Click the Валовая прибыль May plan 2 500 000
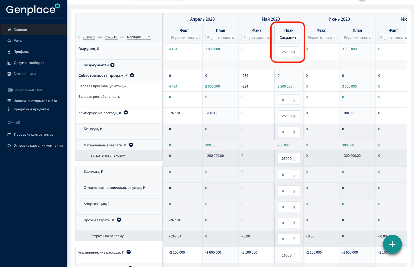 (x=285, y=86)
